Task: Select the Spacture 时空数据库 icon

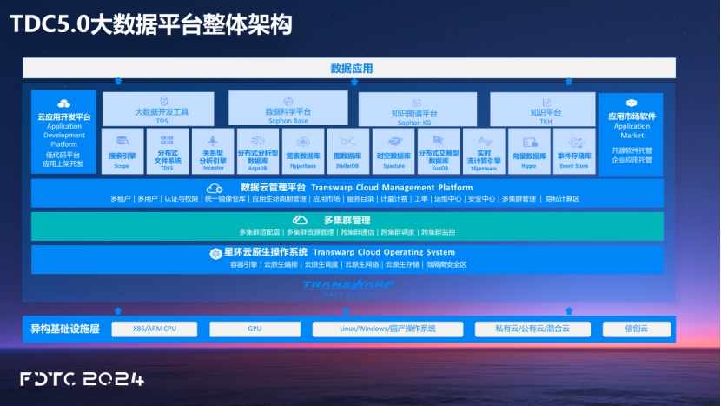Action: click(394, 142)
